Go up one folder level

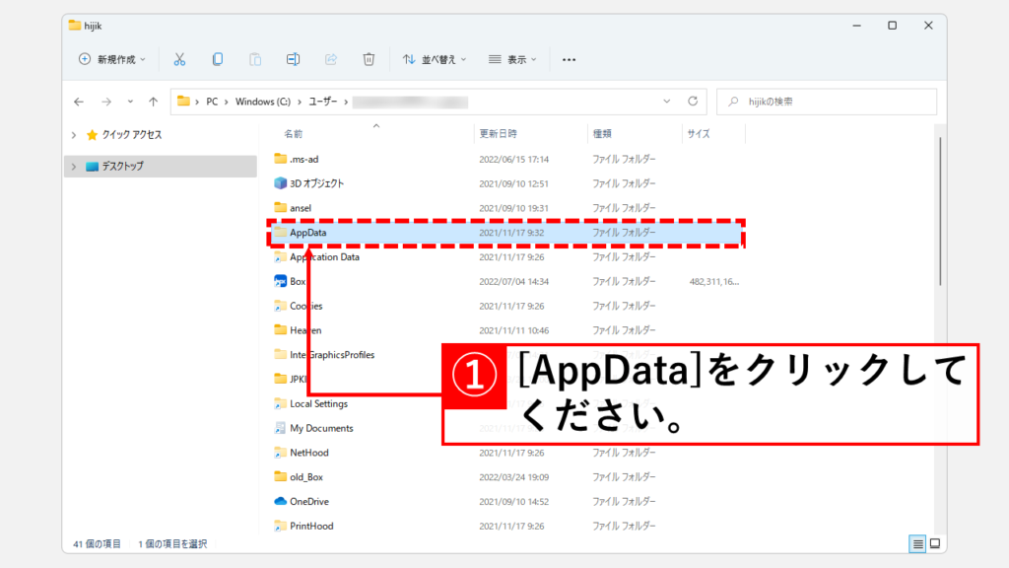pyautogui.click(x=153, y=102)
